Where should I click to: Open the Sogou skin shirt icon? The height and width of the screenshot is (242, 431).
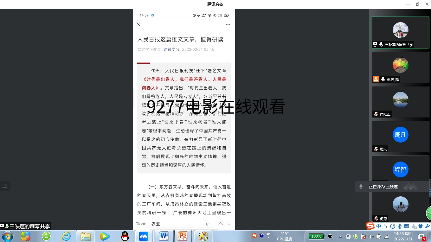coord(421,226)
